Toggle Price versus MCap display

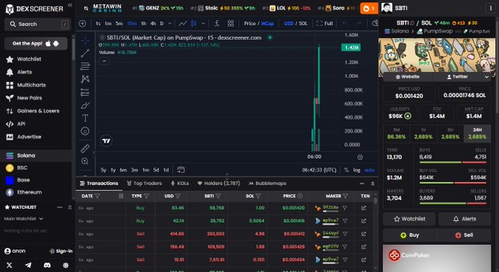tap(259, 23)
